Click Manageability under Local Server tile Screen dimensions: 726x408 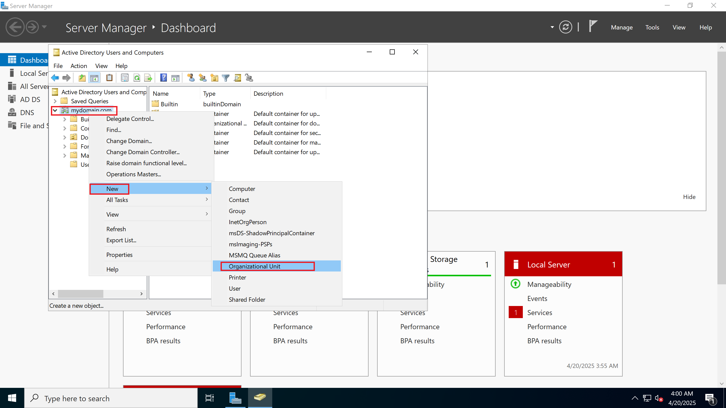click(549, 284)
